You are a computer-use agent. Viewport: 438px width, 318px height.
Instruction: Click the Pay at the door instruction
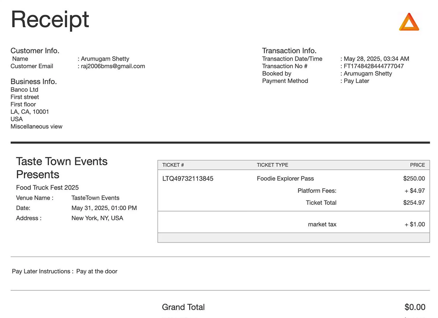(97, 271)
